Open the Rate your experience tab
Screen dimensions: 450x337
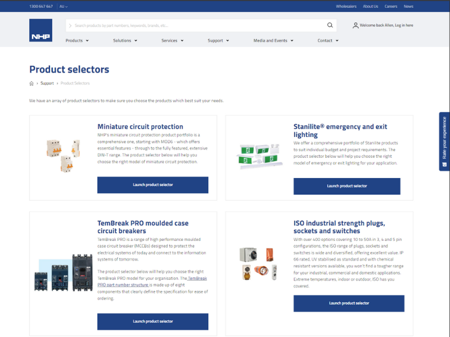pyautogui.click(x=444, y=142)
